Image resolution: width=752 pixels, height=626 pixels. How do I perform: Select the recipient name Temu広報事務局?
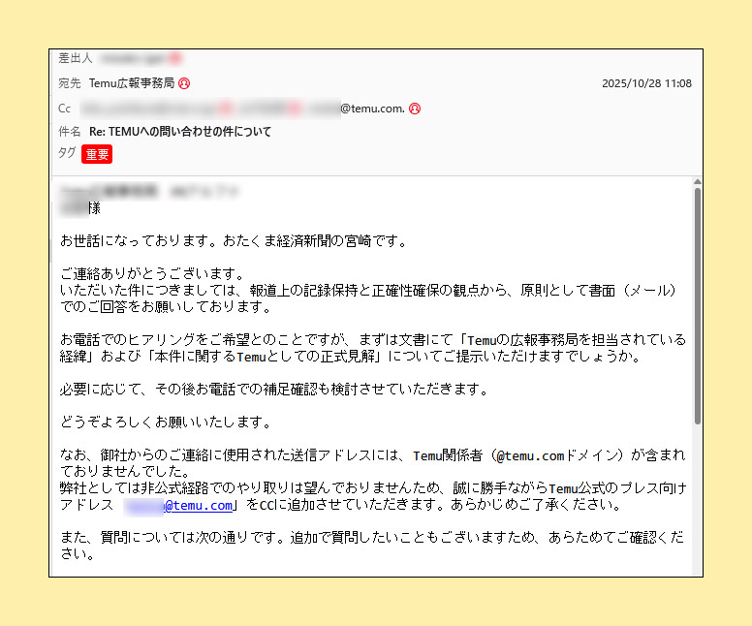coord(131,84)
